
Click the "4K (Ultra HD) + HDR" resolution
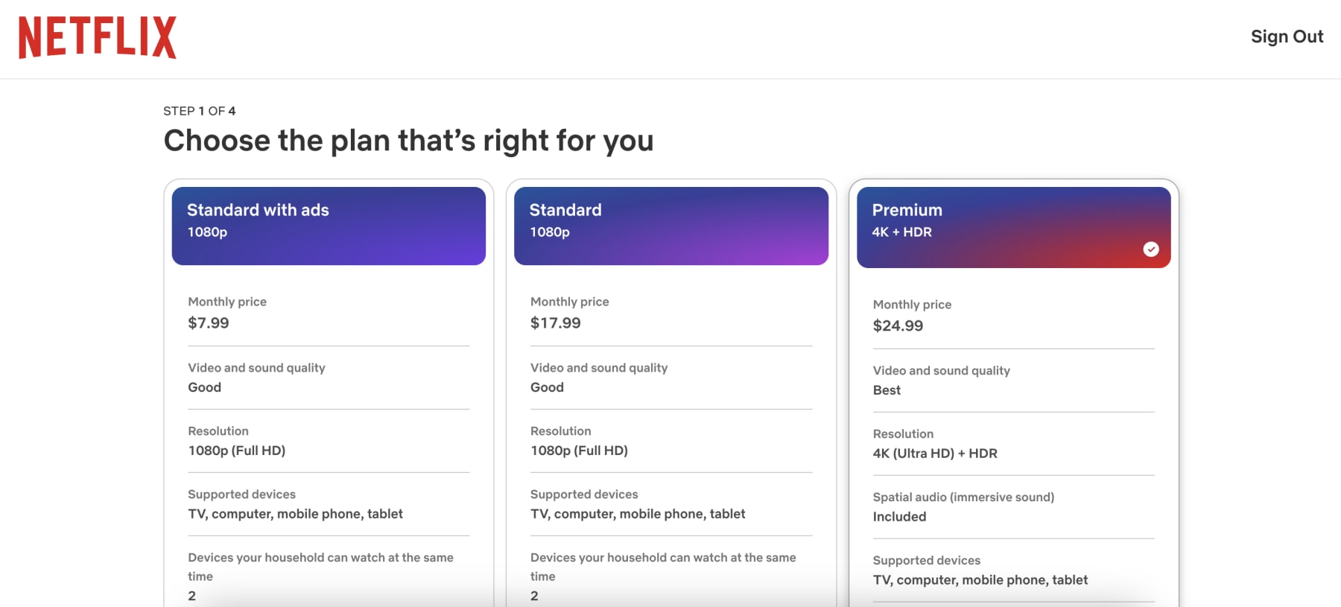click(935, 454)
